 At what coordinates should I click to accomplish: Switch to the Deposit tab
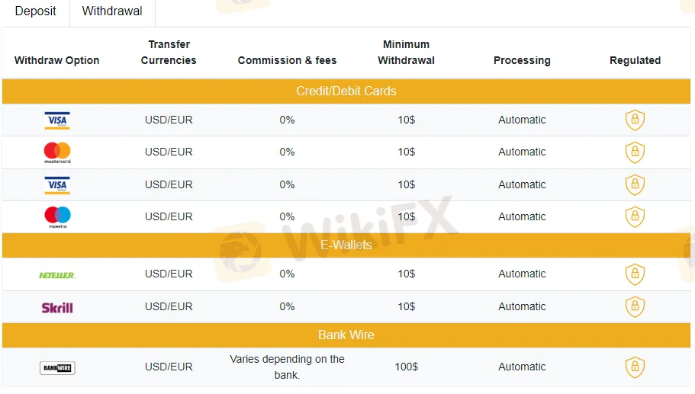coord(35,11)
